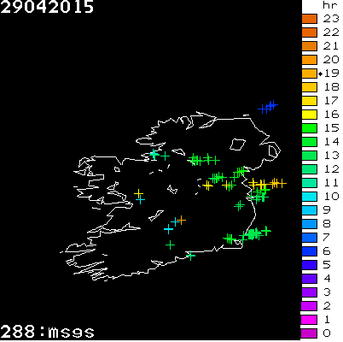Choose the hour 11 teal swatch
Screen dimensions: 343x342
pyautogui.click(x=309, y=183)
